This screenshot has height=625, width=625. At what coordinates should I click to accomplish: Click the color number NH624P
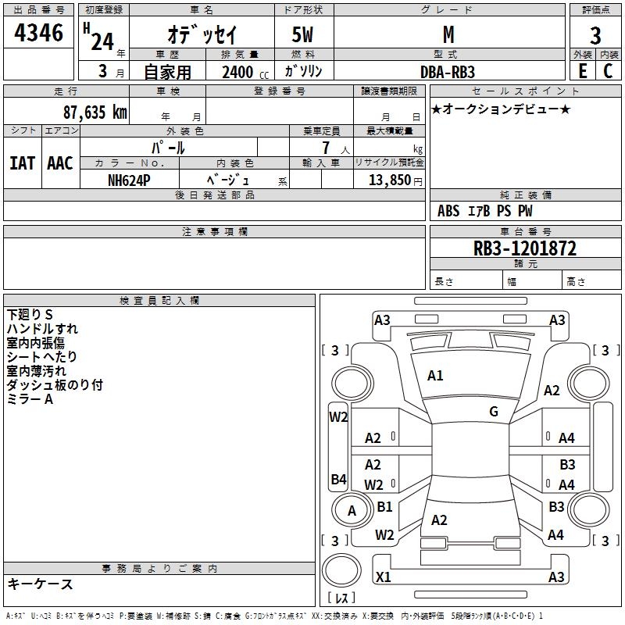pos(129,180)
